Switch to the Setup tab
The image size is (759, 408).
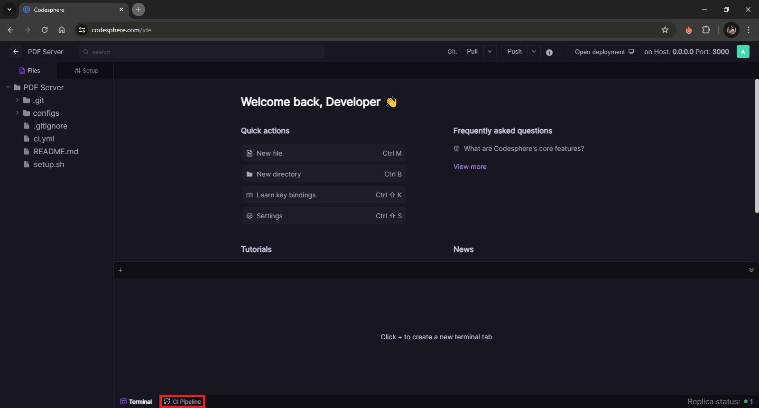coord(86,71)
